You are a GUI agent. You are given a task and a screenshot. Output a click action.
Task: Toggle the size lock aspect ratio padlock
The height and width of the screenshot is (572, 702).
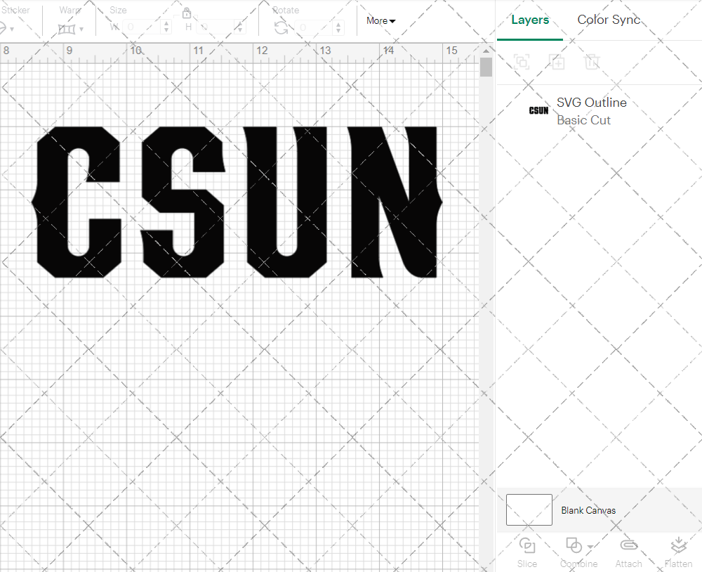[x=187, y=13]
